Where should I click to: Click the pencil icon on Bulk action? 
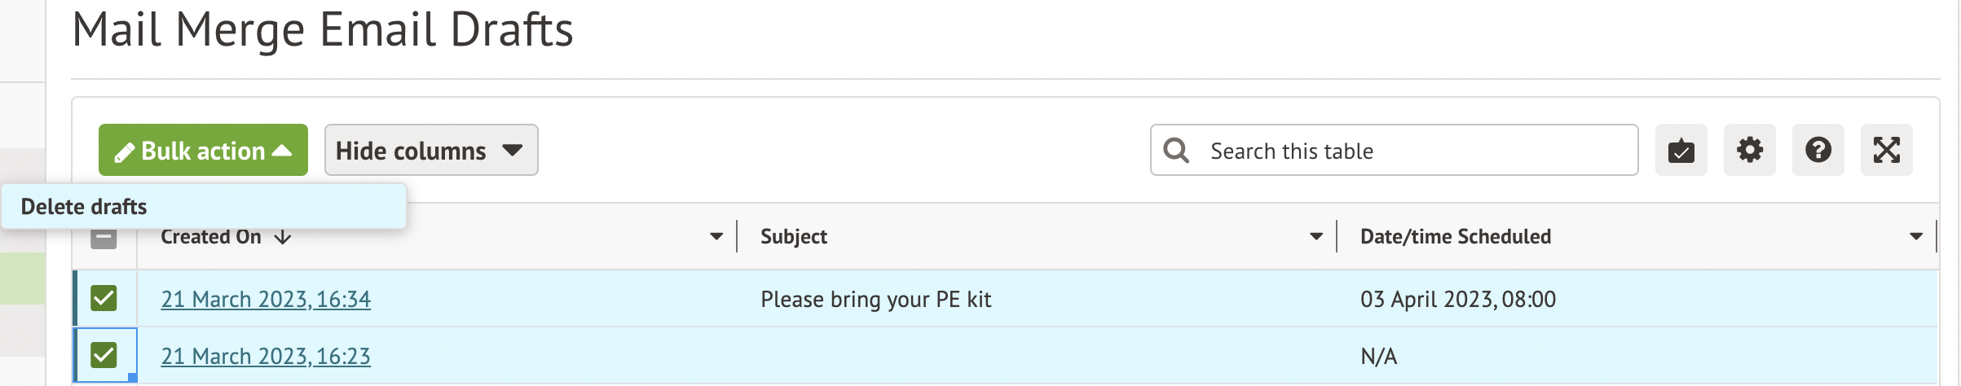[x=124, y=152]
